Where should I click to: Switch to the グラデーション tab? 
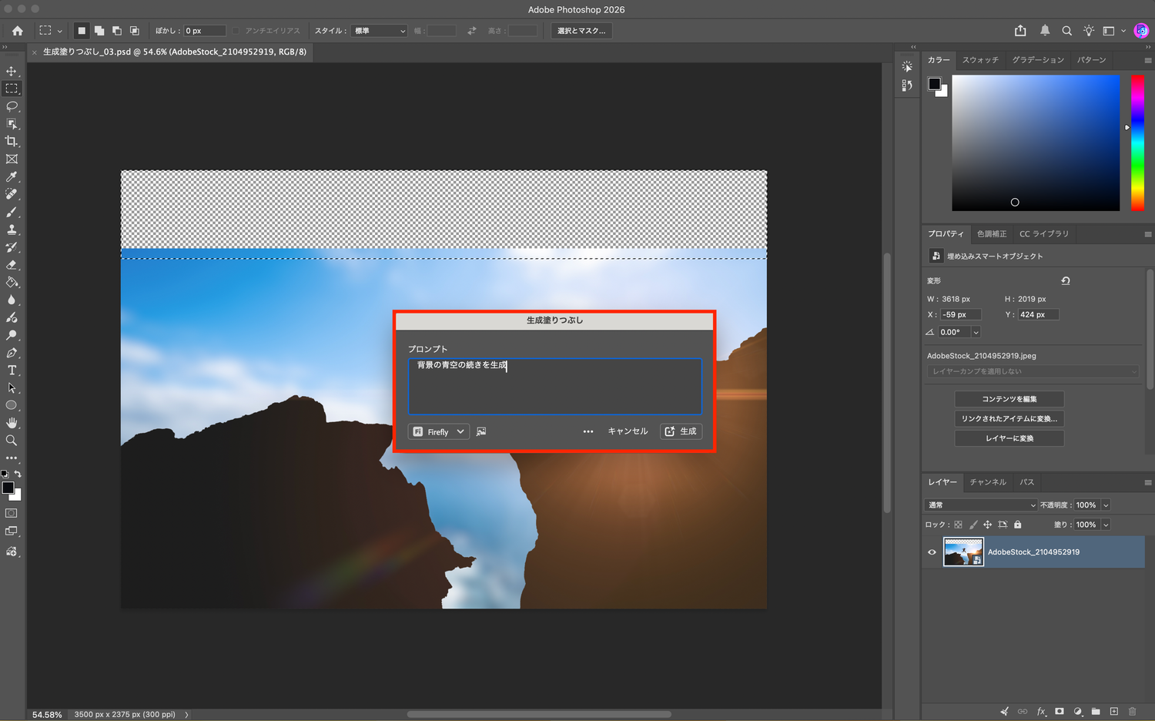[x=1038, y=60]
